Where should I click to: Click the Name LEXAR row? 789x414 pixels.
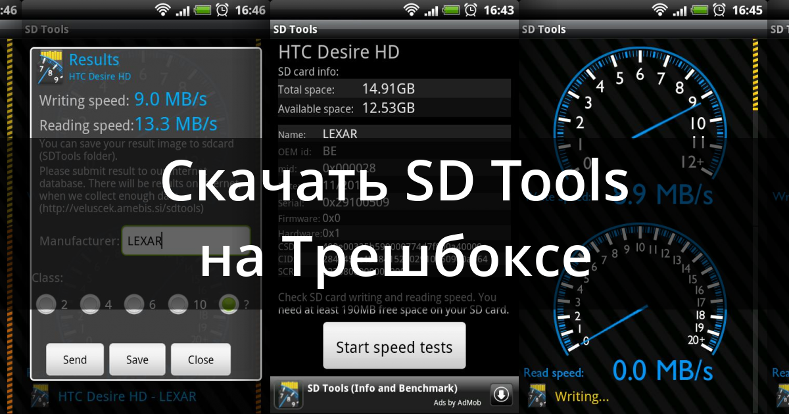pos(394,133)
